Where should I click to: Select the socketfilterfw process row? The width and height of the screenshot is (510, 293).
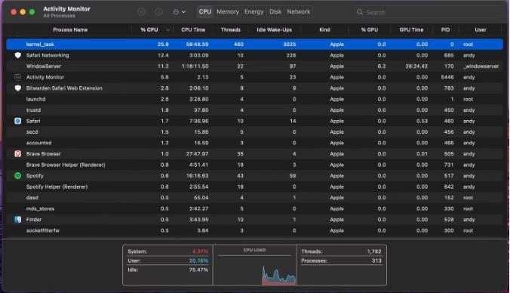click(x=255, y=230)
